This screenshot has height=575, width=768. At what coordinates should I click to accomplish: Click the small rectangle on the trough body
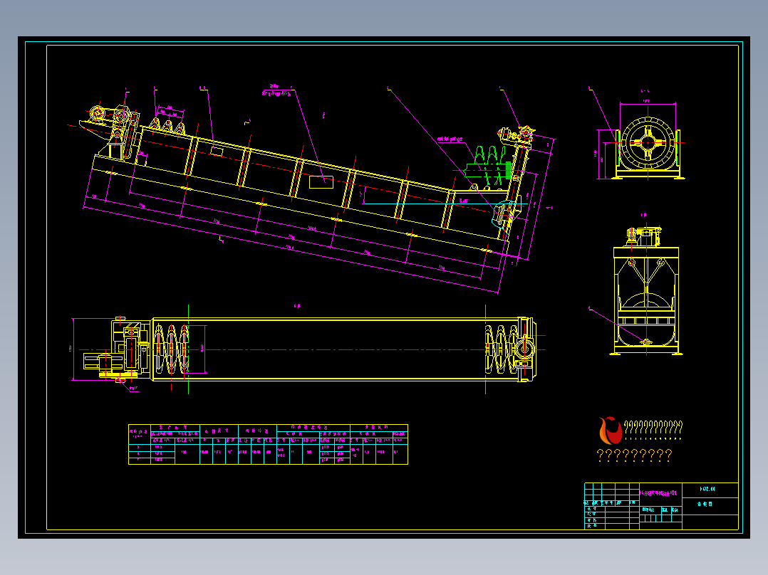[x=321, y=182]
